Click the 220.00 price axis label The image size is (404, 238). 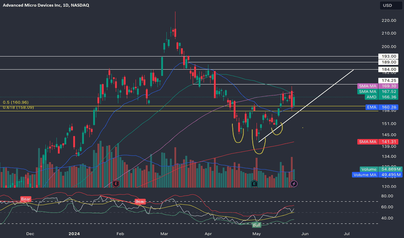pyautogui.click(x=389, y=21)
